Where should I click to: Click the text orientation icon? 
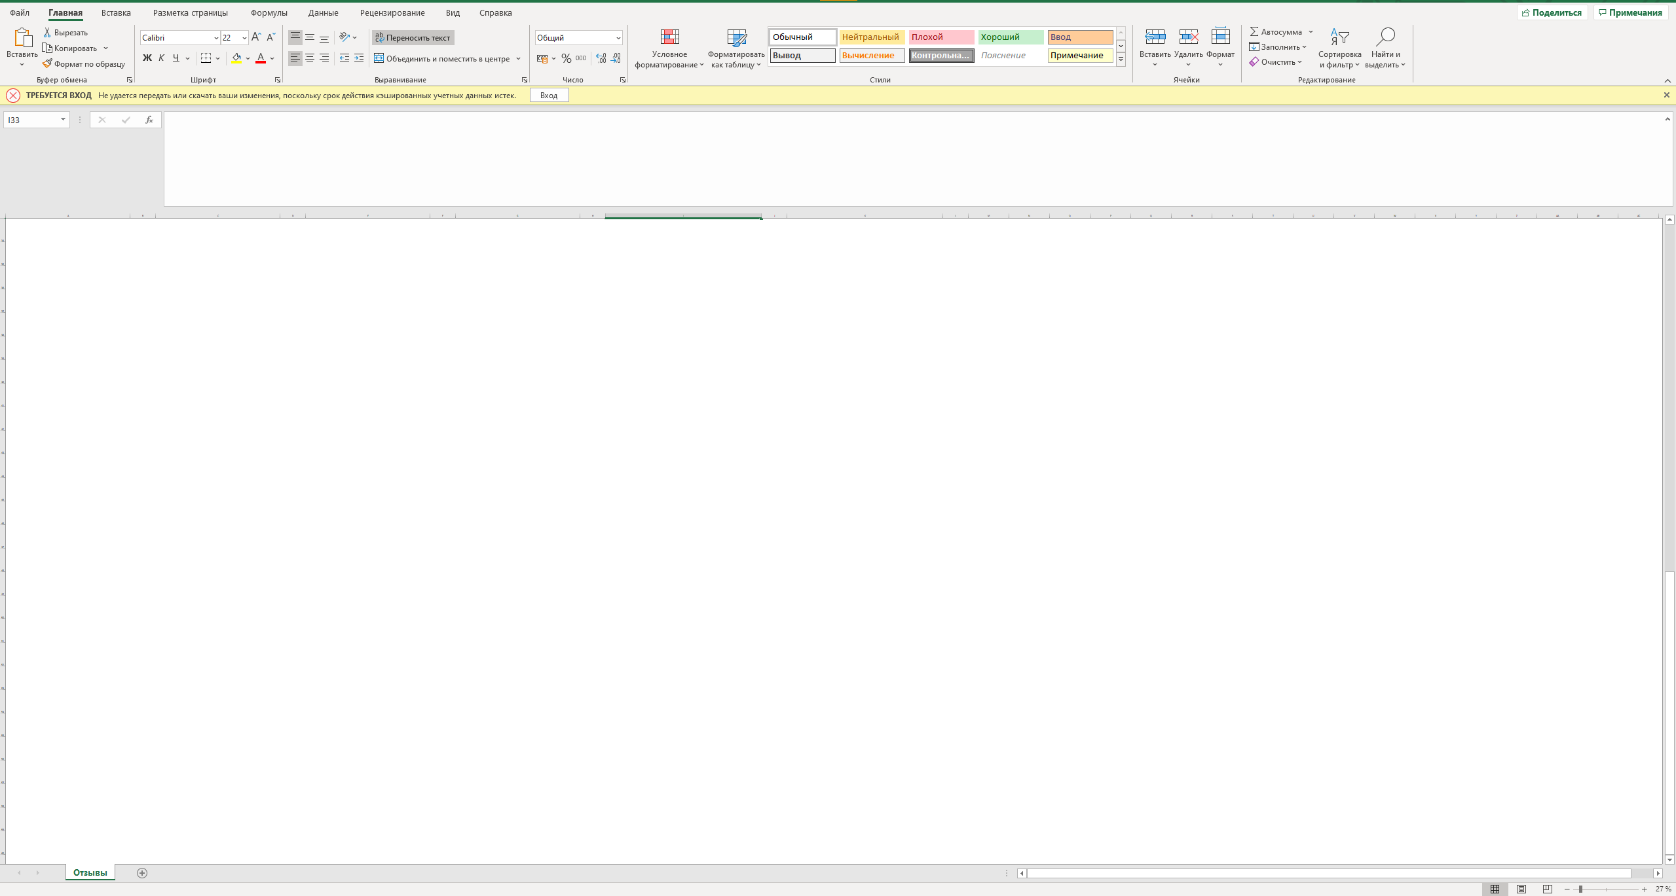click(x=345, y=37)
